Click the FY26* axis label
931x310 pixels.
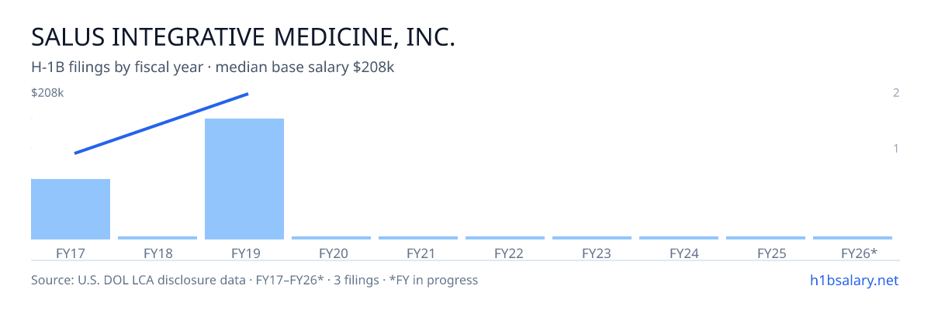click(859, 253)
